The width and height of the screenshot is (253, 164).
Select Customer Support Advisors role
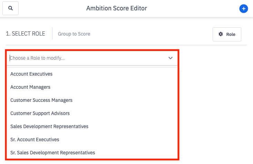point(40,113)
